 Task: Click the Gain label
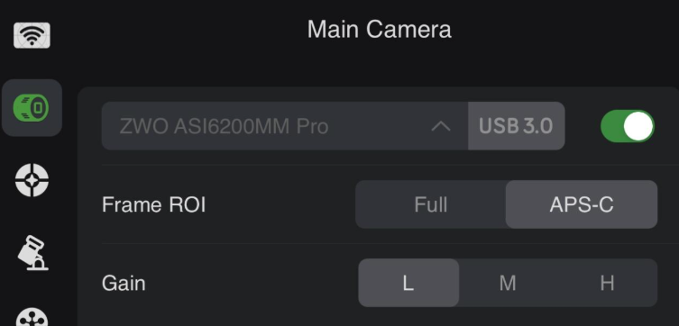click(124, 283)
